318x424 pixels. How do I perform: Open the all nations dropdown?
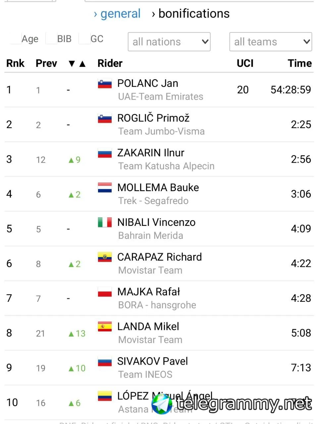click(169, 42)
